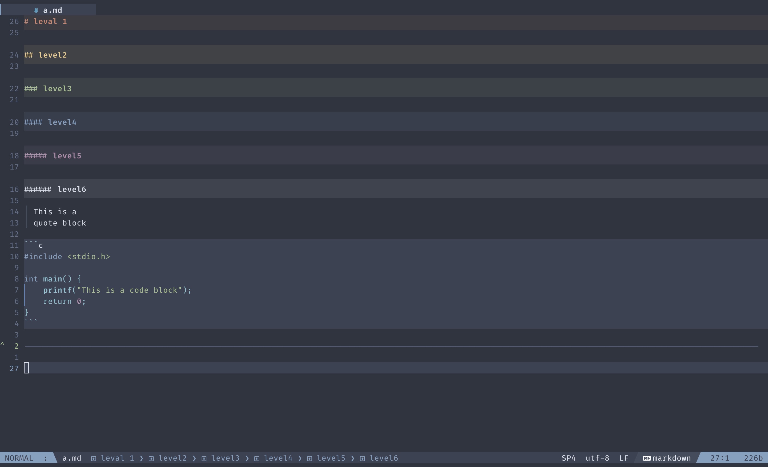Viewport: 768px width, 467px height.
Task: Place cursor on '### level3' heading
Action: coord(48,89)
